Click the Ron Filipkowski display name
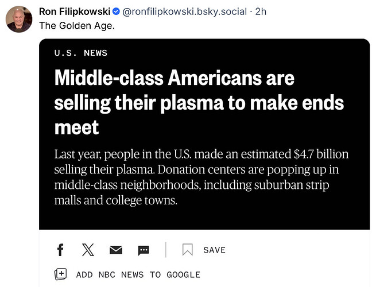Screen dimensions: 376x287 [x=74, y=11]
